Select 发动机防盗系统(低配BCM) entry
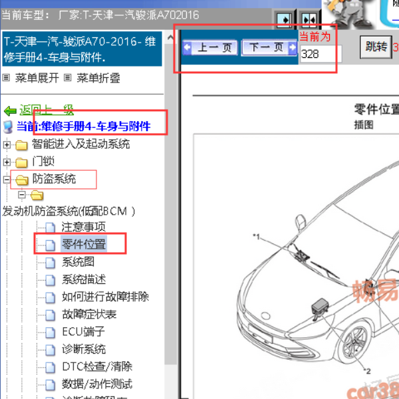 pos(68,211)
